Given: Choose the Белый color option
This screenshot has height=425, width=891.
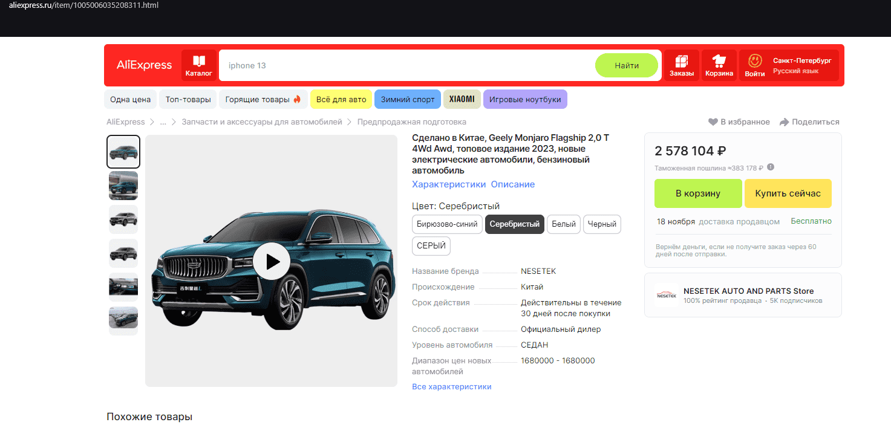Looking at the screenshot, I should (564, 224).
